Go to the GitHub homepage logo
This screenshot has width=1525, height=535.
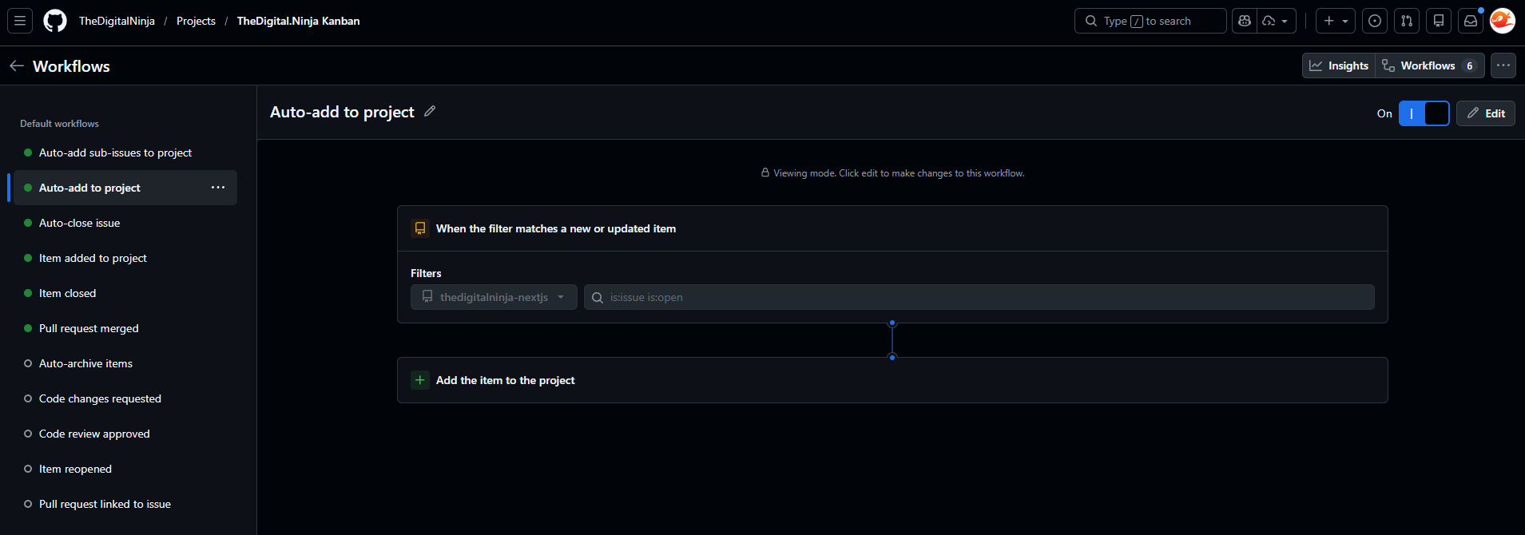coord(55,21)
